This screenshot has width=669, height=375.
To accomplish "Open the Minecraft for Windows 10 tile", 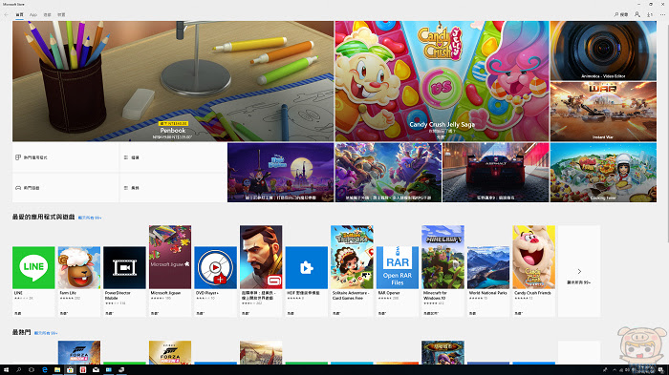I will coord(442,271).
